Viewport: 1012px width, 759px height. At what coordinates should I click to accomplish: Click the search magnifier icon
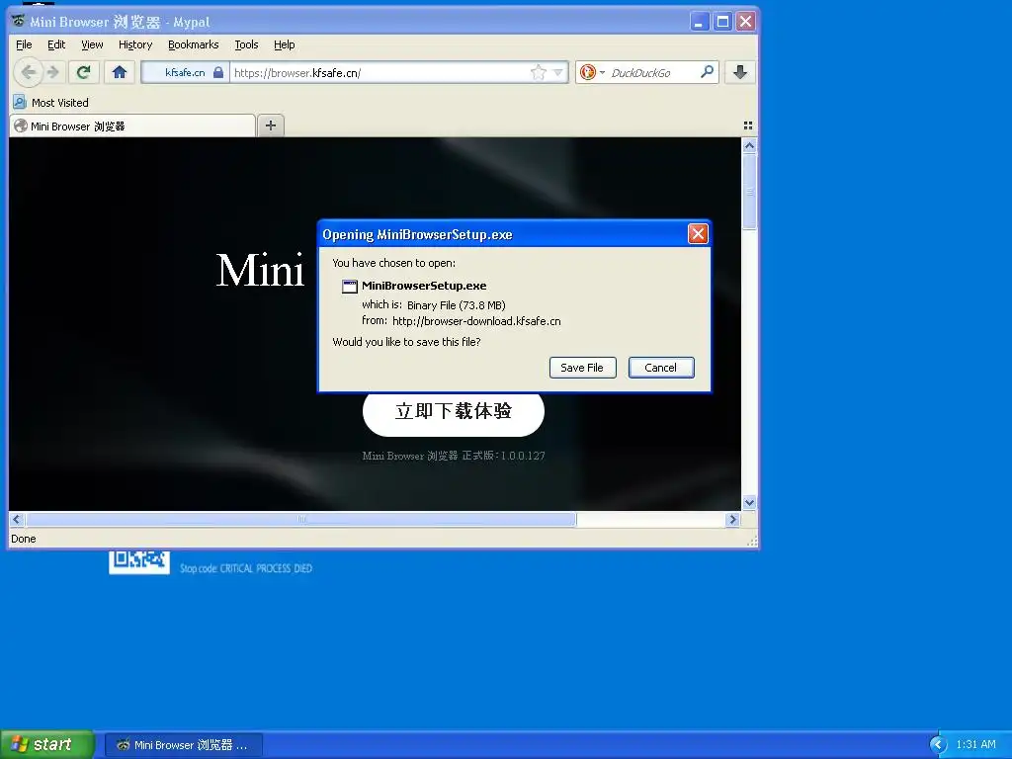click(708, 71)
